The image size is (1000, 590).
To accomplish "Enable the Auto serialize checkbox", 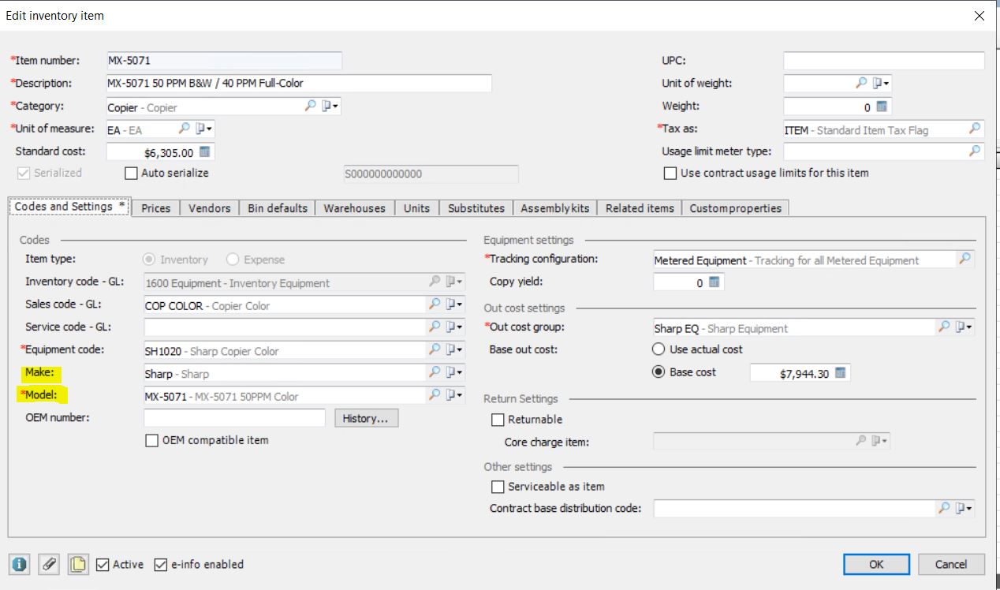I will 132,173.
